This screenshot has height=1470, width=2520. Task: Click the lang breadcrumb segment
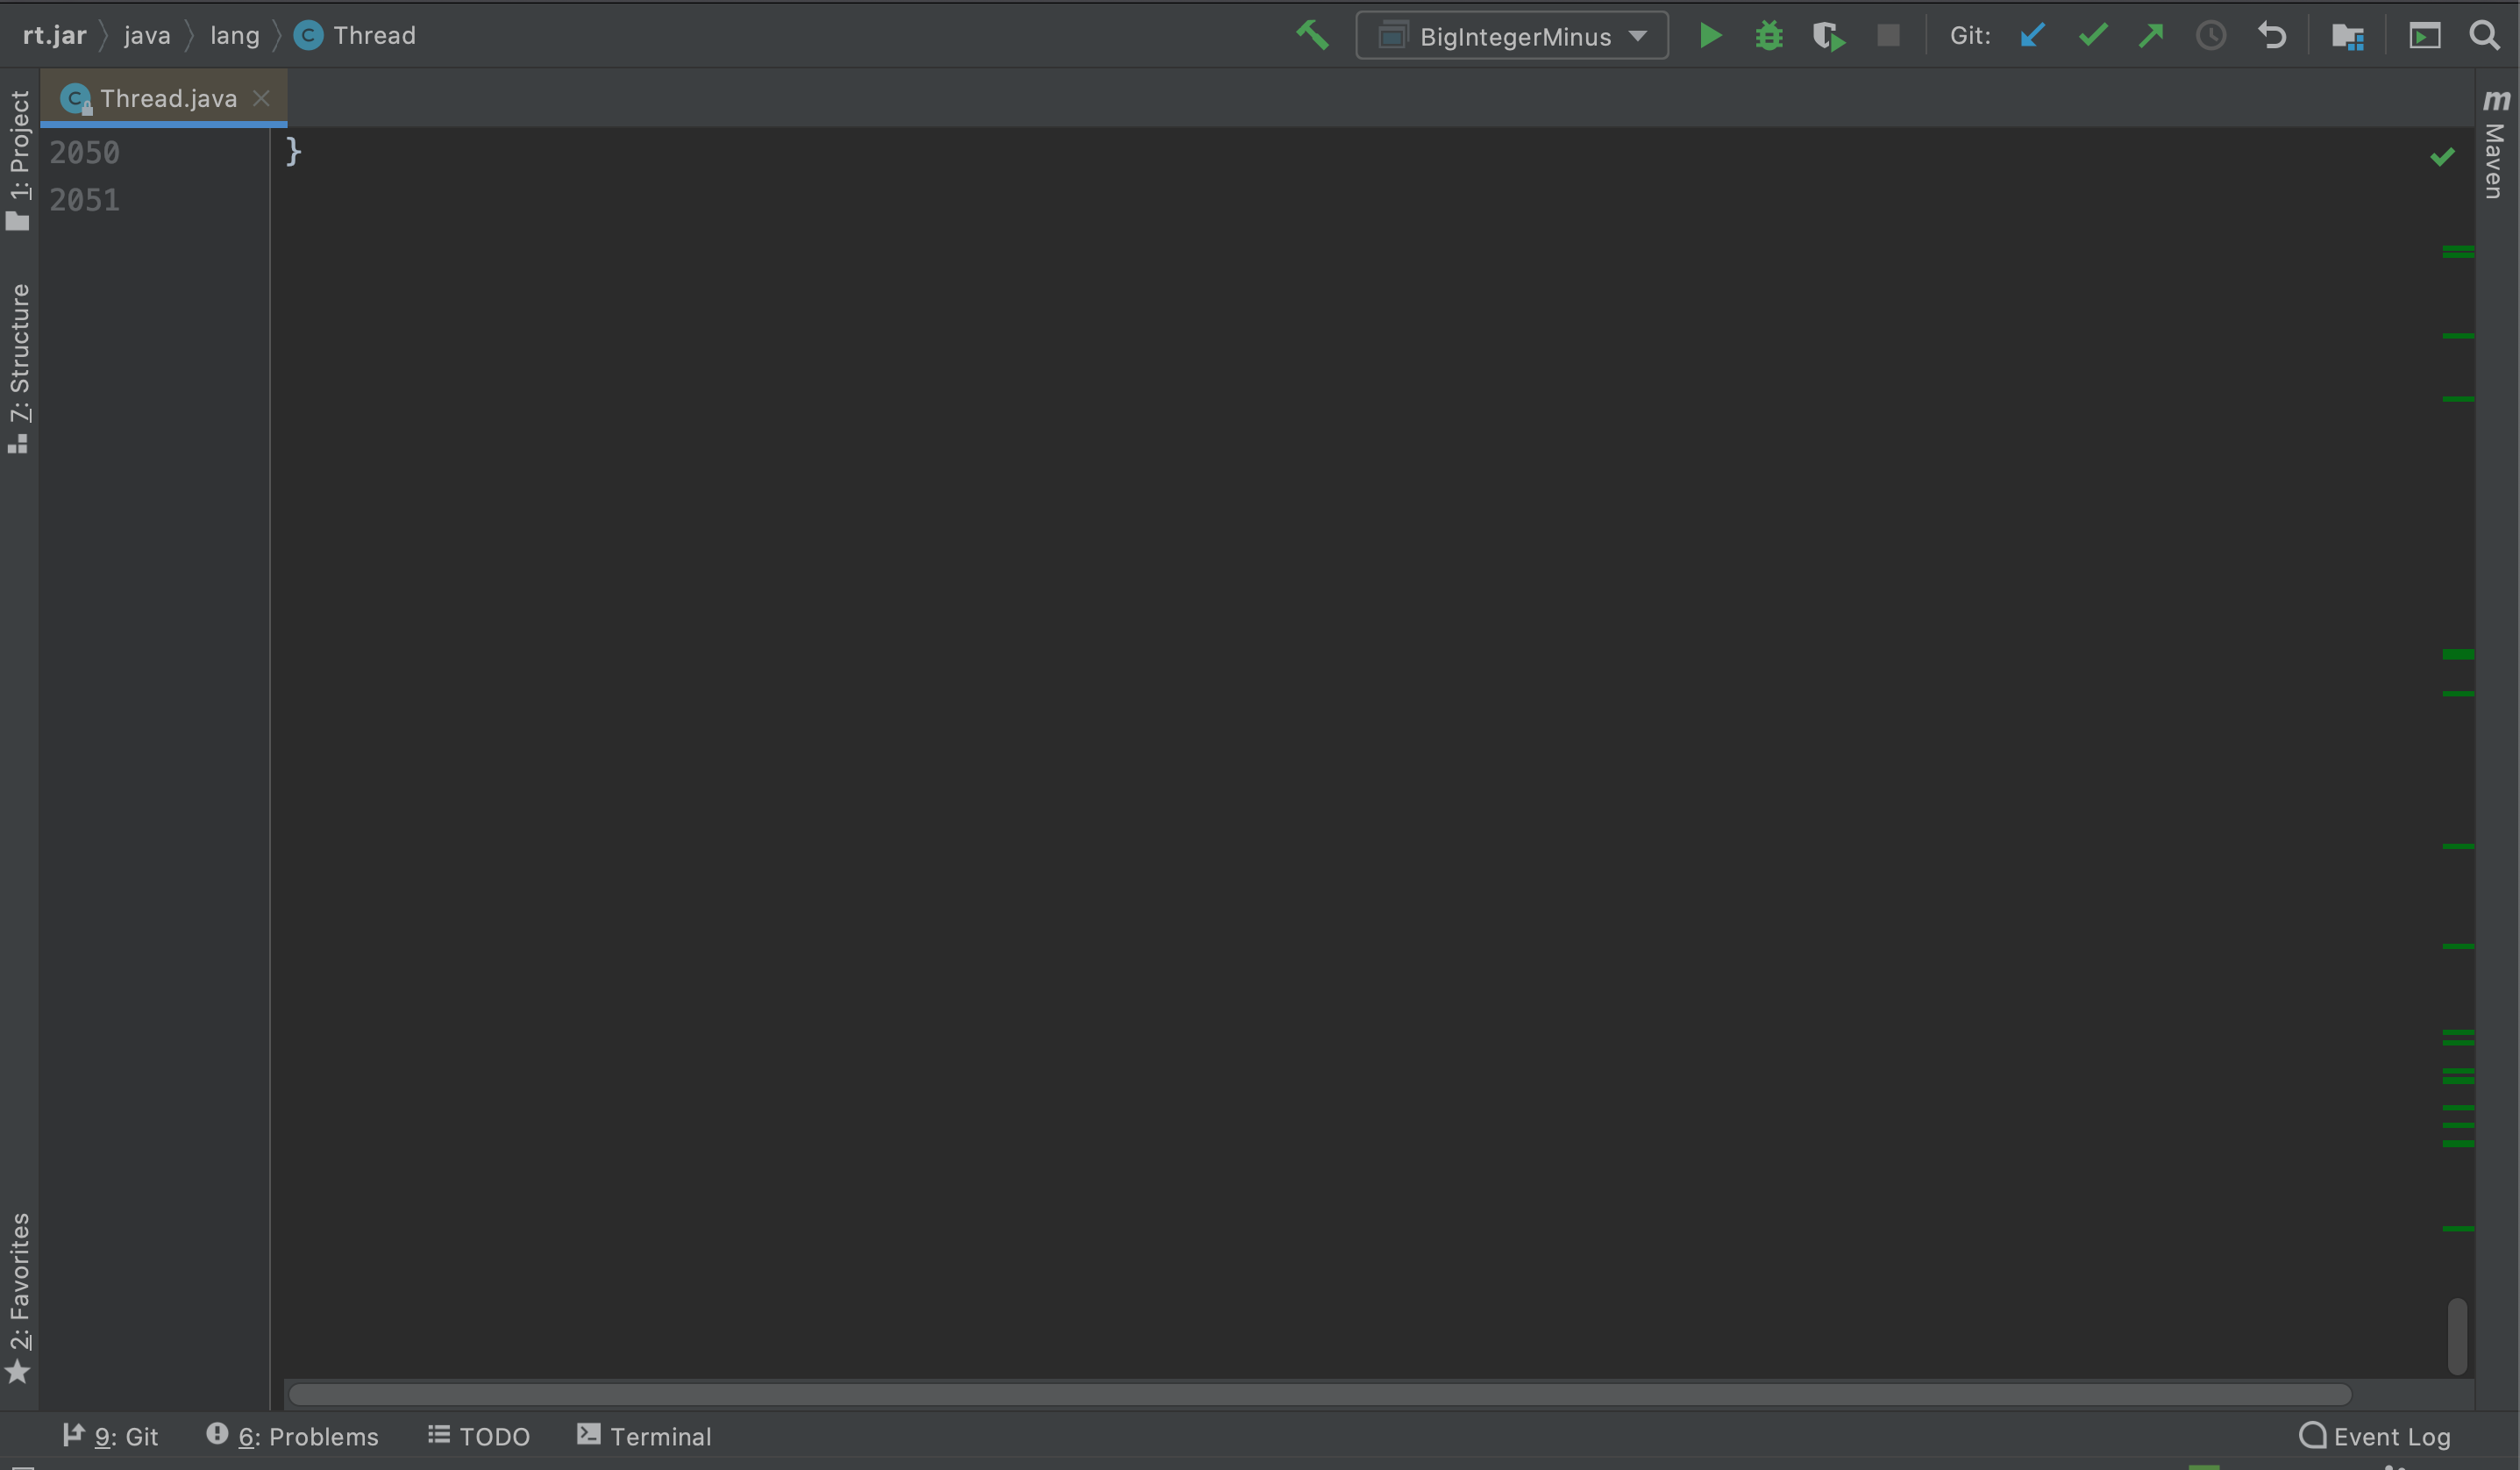[235, 35]
